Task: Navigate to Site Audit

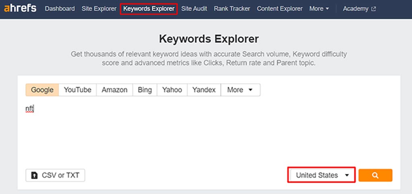Action: click(x=194, y=8)
